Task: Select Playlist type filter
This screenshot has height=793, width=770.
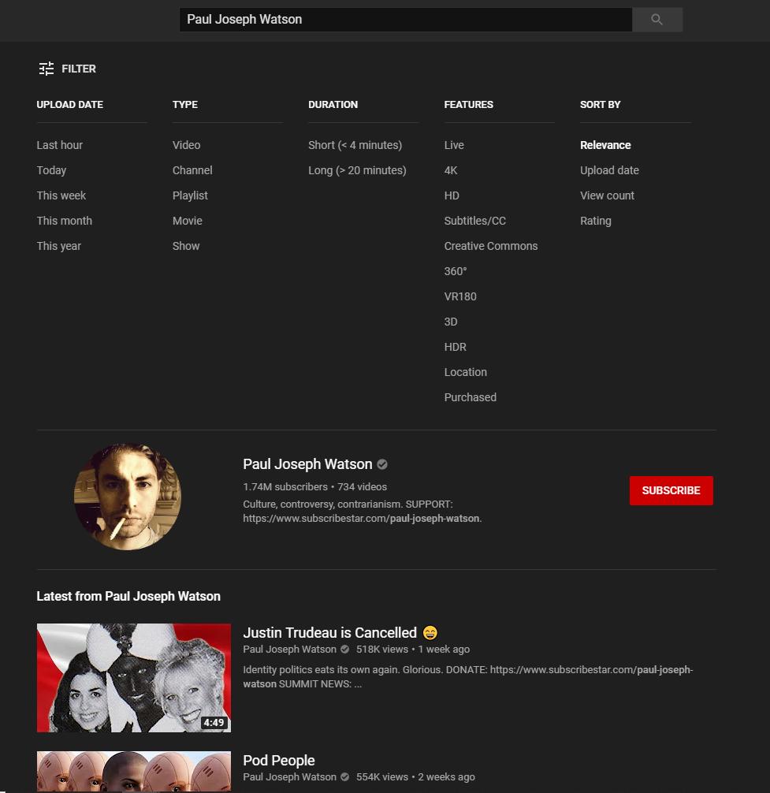Action: click(190, 195)
